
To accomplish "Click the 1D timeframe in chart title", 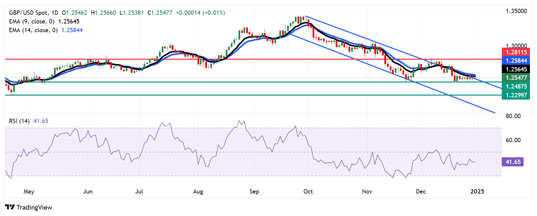I will [55, 13].
